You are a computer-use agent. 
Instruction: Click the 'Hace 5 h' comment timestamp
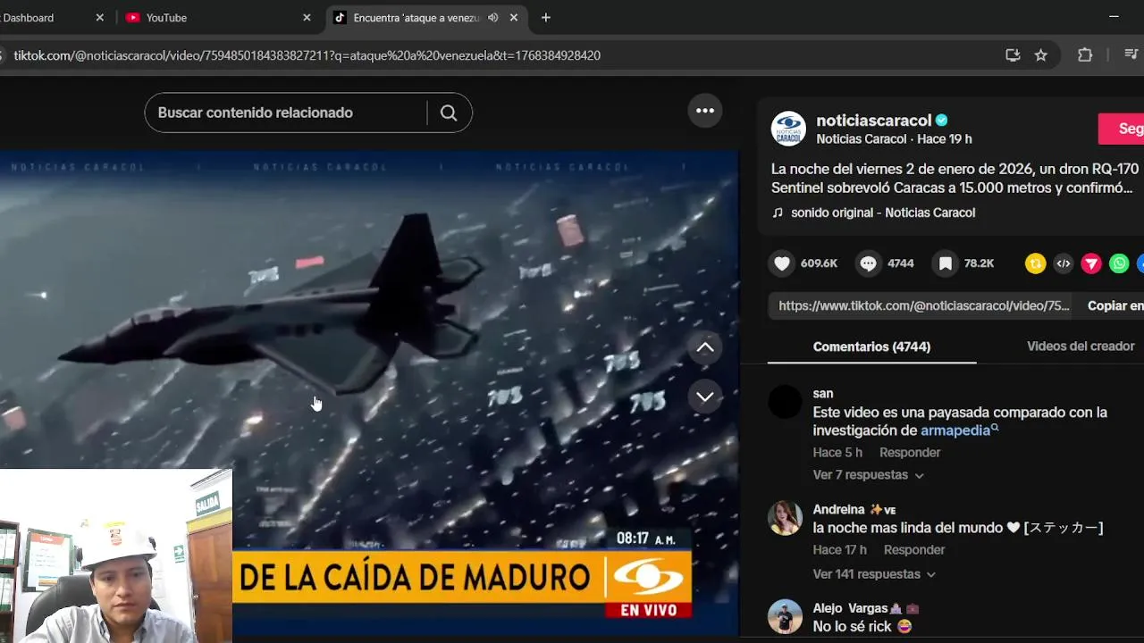[x=837, y=453]
